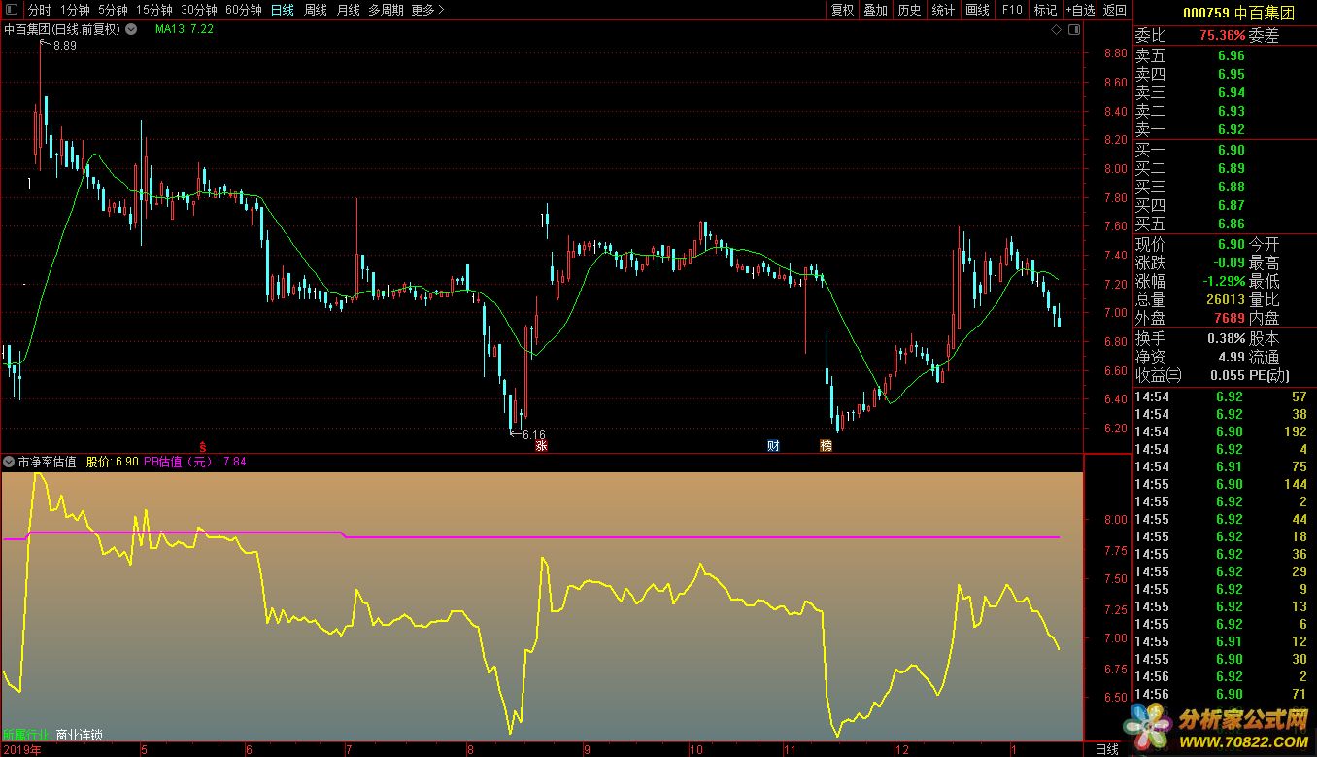The image size is (1317, 757).
Task: Expand the 市净率估值 indicator dropdown
Action: [10, 462]
